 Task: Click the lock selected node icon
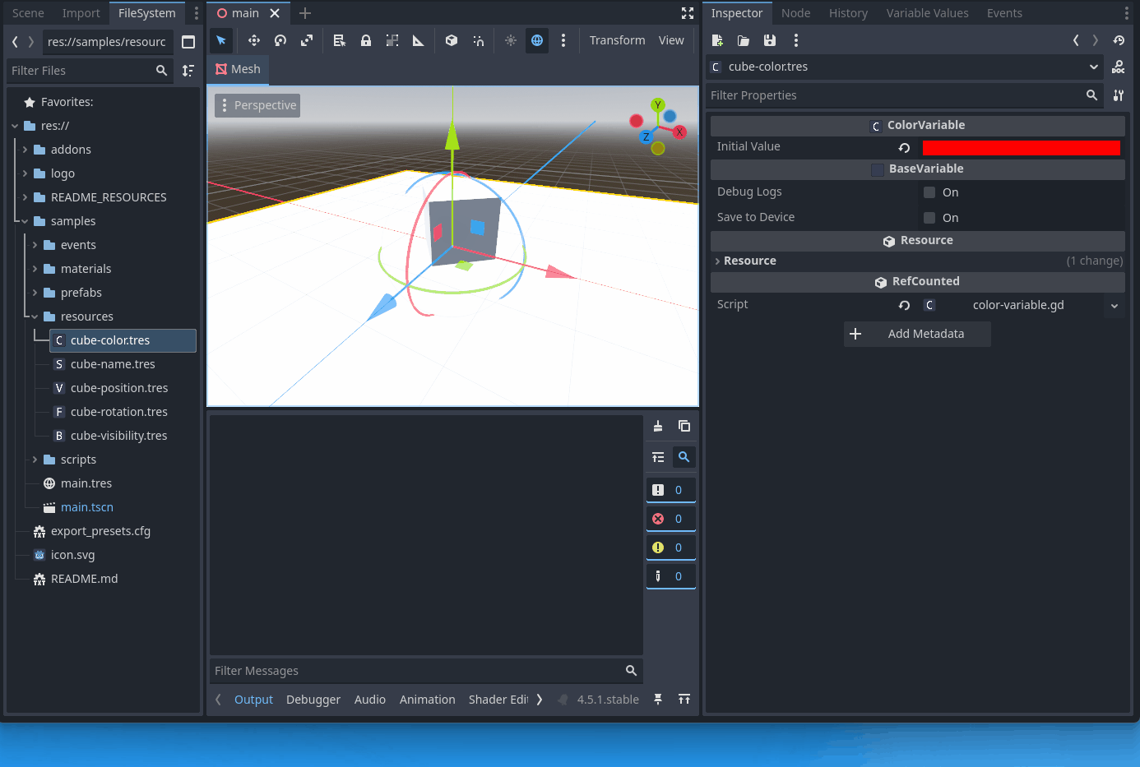(x=366, y=40)
